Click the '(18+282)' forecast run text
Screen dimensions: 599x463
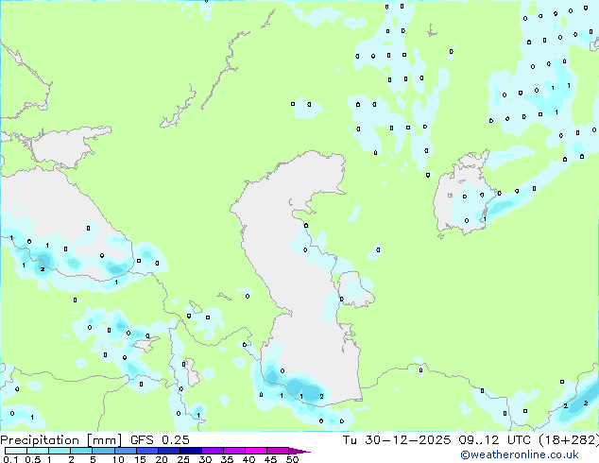569,440
